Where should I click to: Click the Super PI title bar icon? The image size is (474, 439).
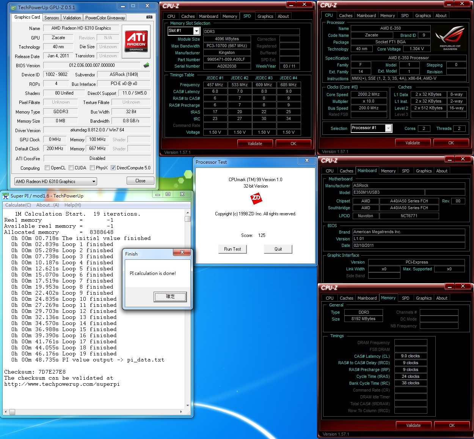coord(6,196)
